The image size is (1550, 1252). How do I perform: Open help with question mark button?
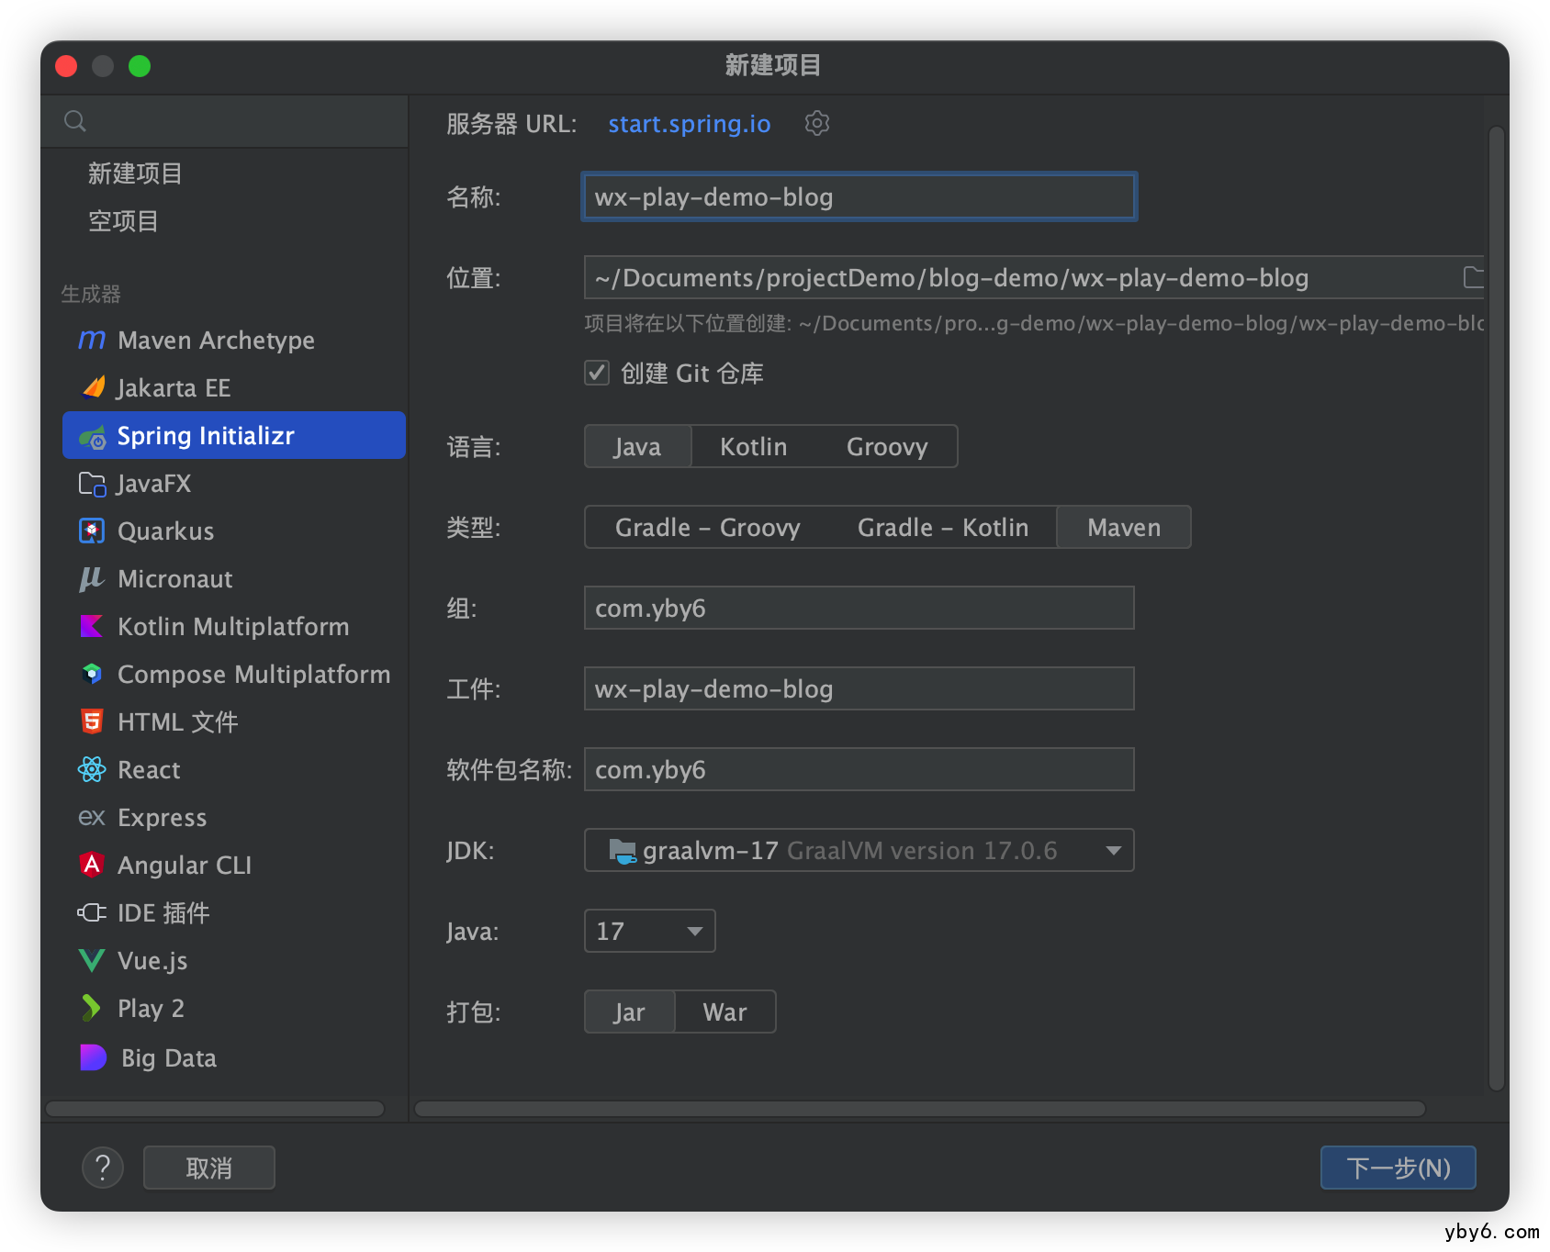pos(103,1168)
